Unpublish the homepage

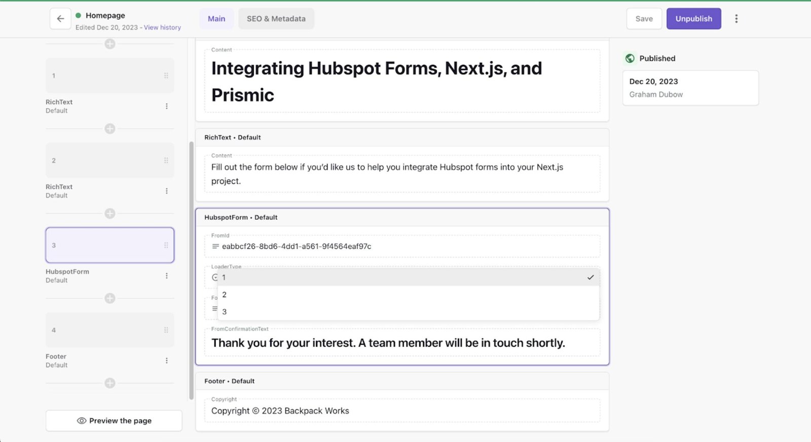point(693,18)
